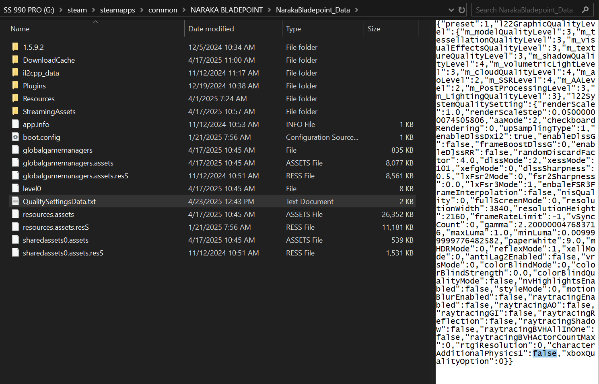
Task: Navigate to SS 990 PRO (G:) breadcrumb
Action: [29, 10]
